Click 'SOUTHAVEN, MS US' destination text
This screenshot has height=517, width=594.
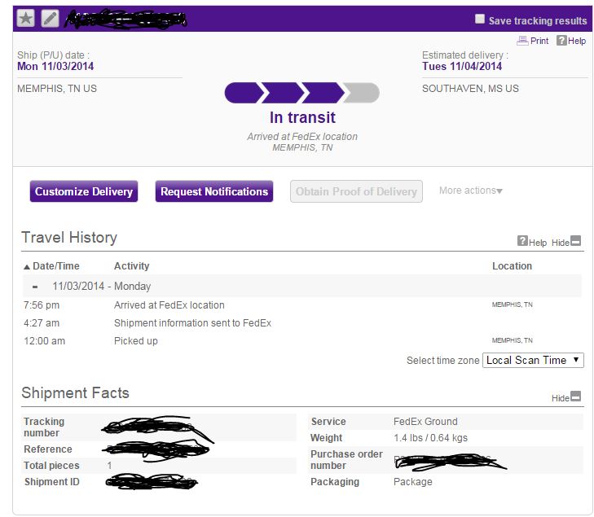point(470,89)
